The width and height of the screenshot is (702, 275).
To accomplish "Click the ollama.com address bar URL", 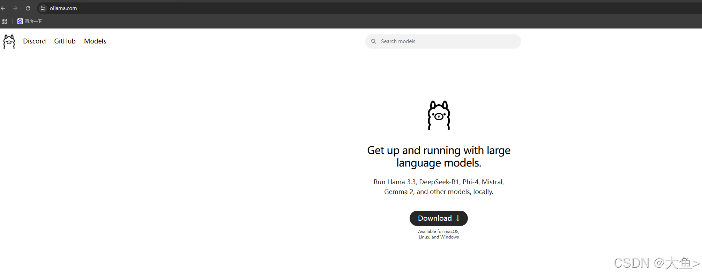I will (63, 8).
